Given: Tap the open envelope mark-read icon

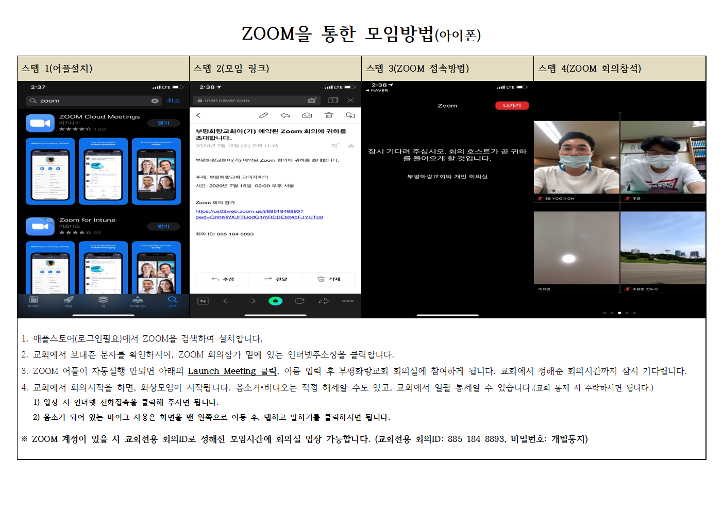Looking at the screenshot, I should point(307,115).
